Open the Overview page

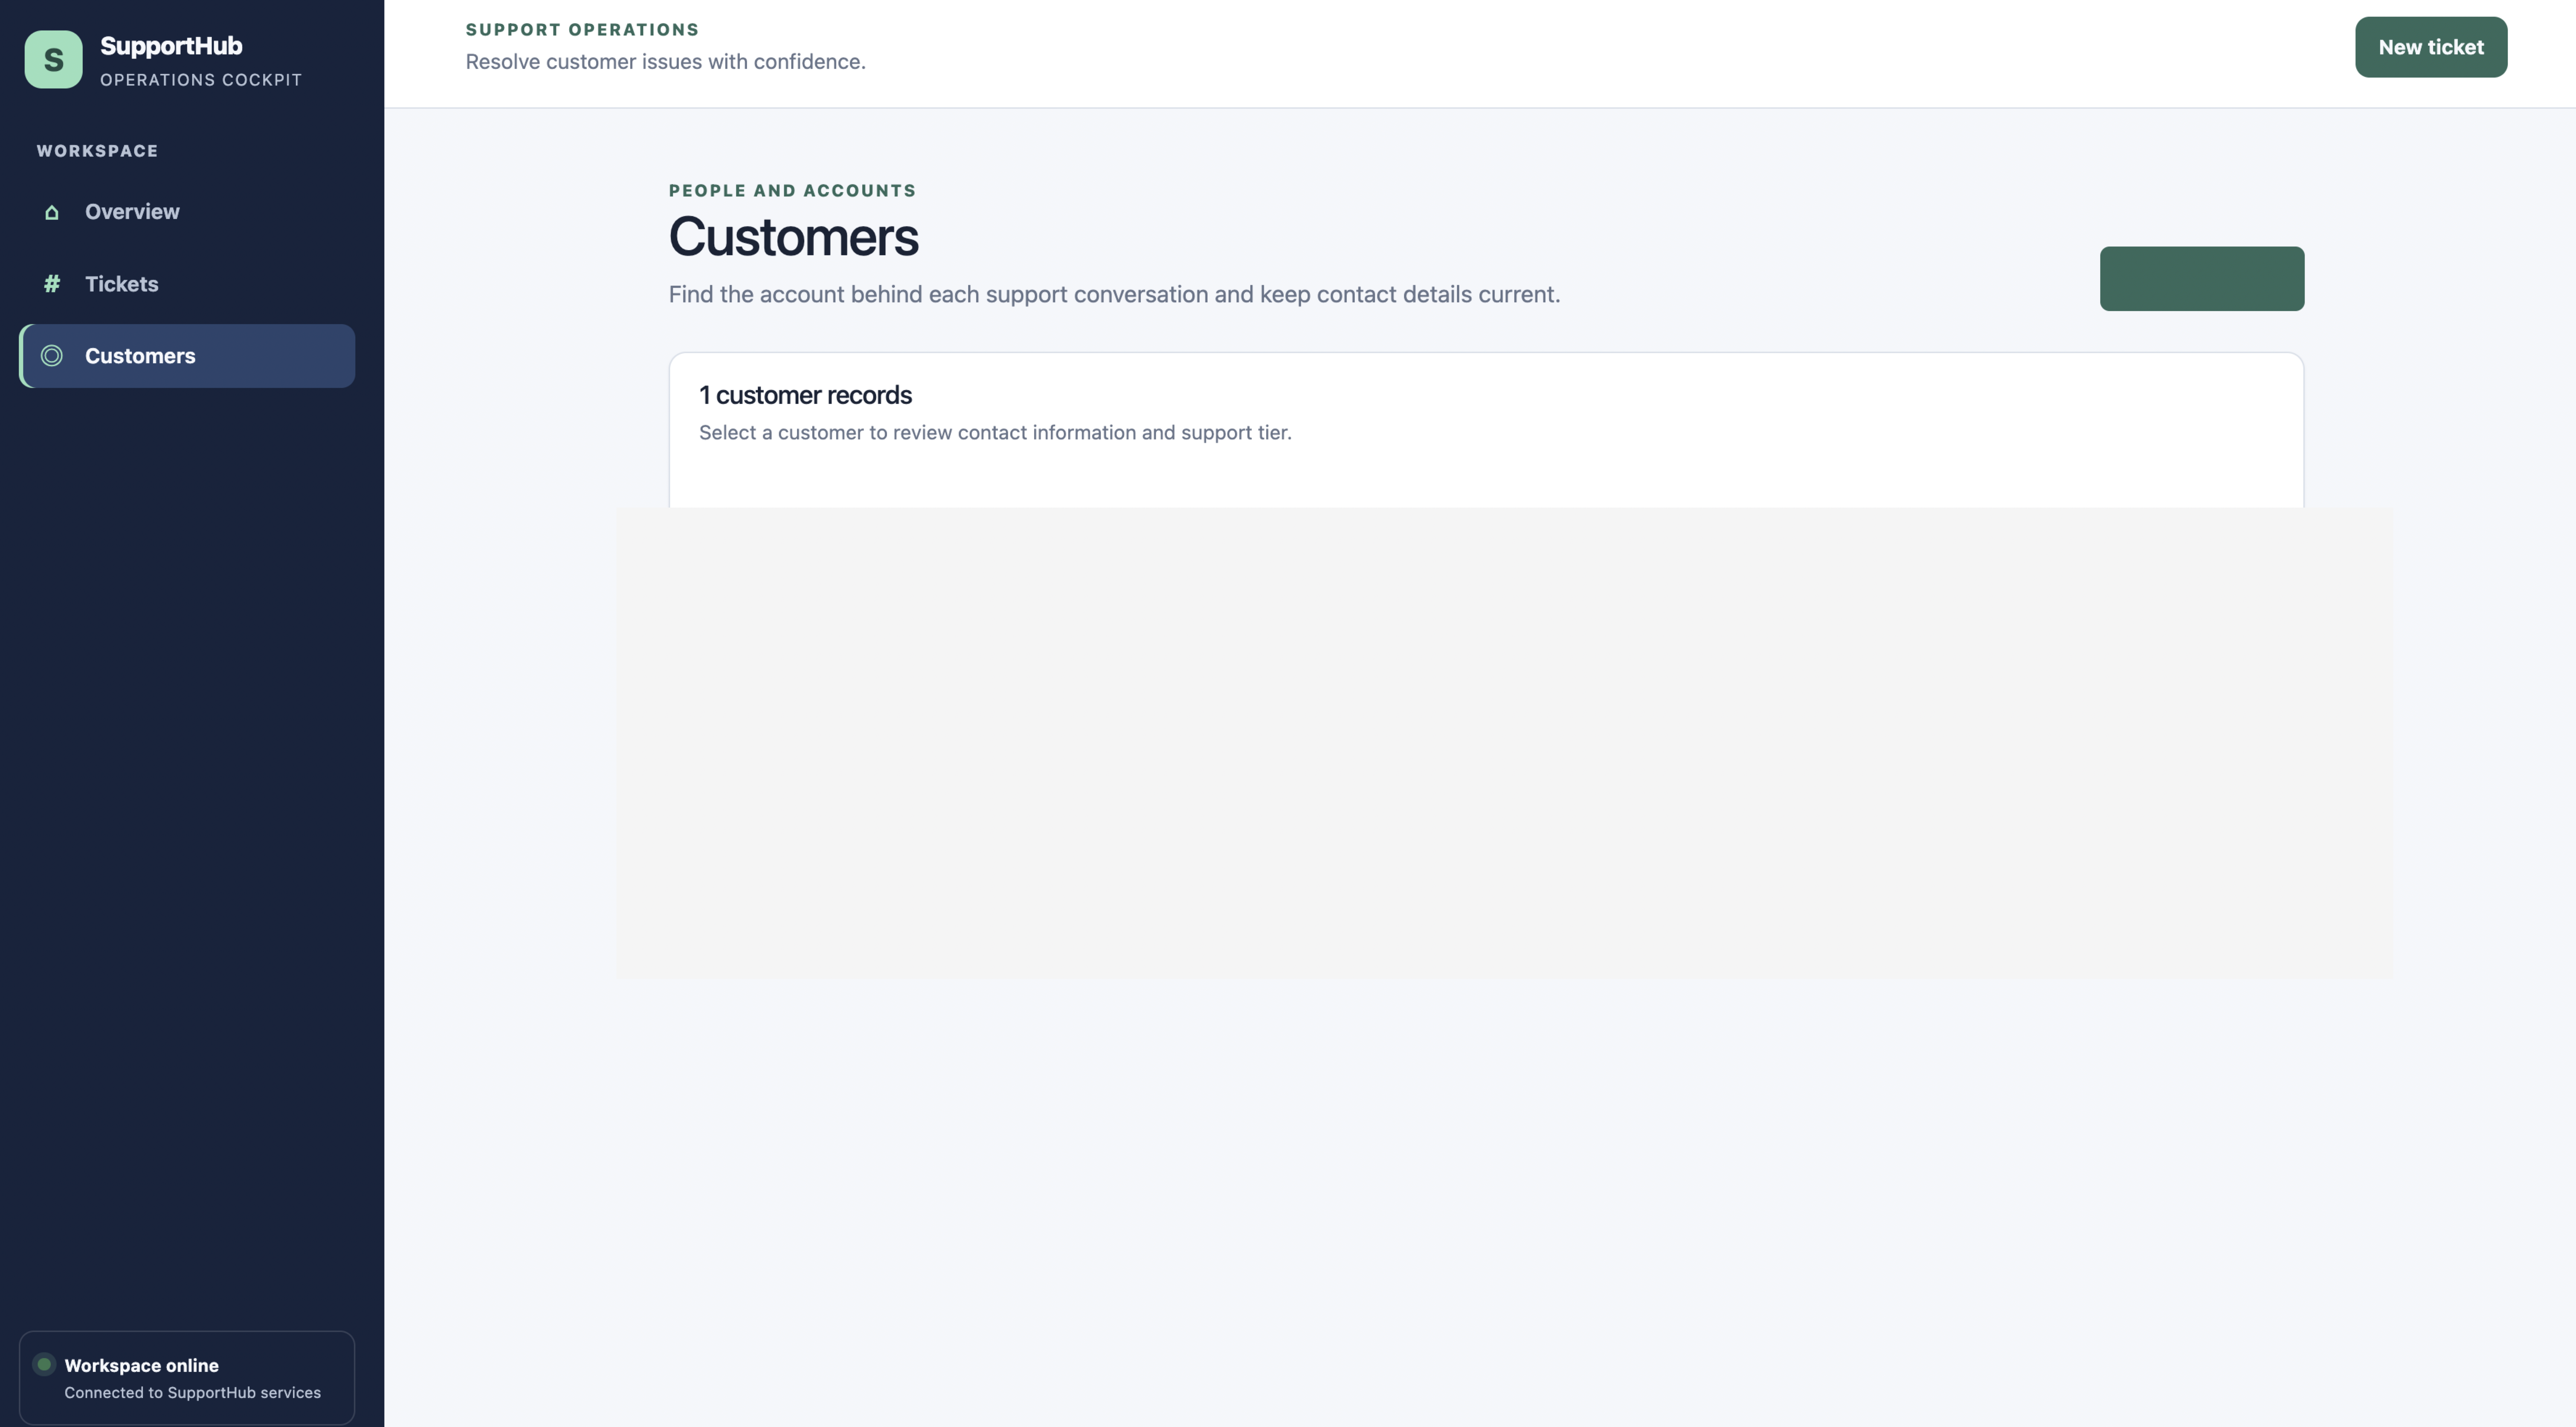[x=187, y=212]
